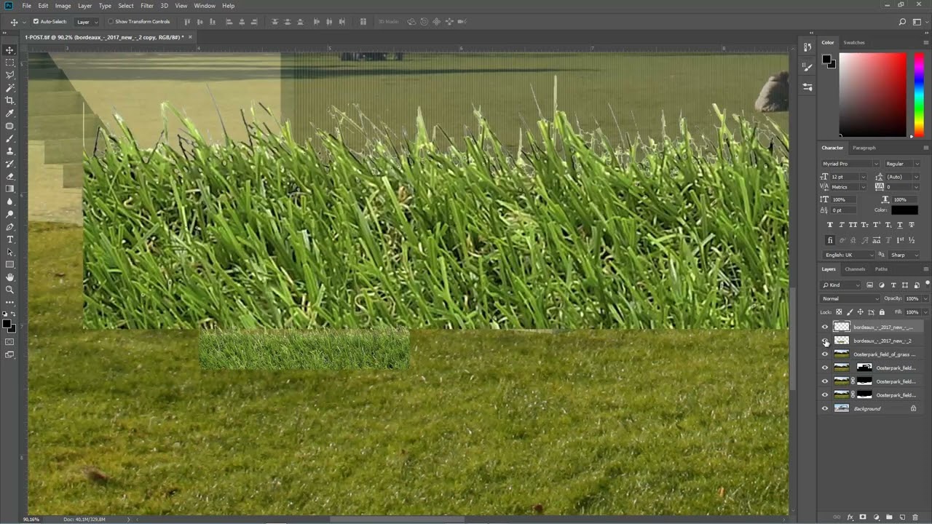This screenshot has width=932, height=524.
Task: Select the Hand tool
Action: [x=9, y=277]
